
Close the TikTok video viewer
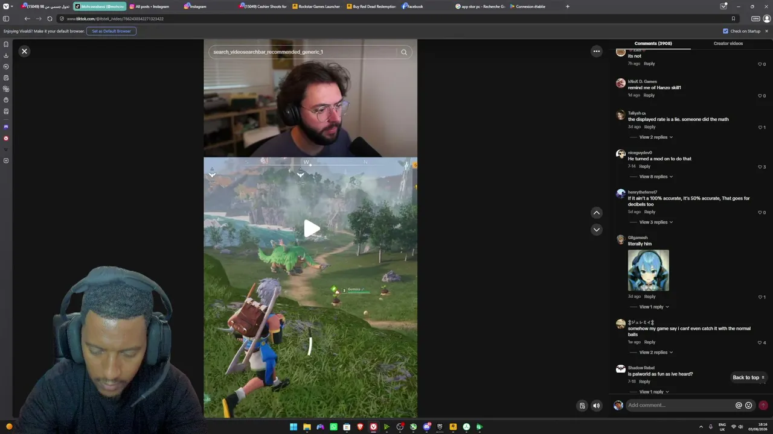pos(24,51)
